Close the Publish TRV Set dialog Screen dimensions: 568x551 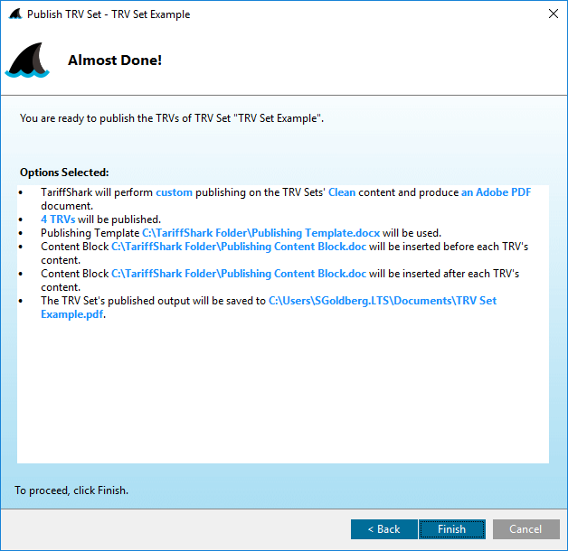tap(554, 14)
